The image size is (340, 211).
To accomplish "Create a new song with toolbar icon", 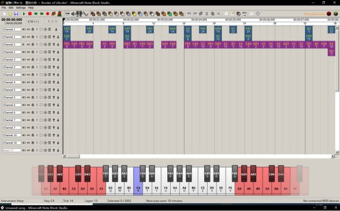I will pyautogui.click(x=5, y=14).
